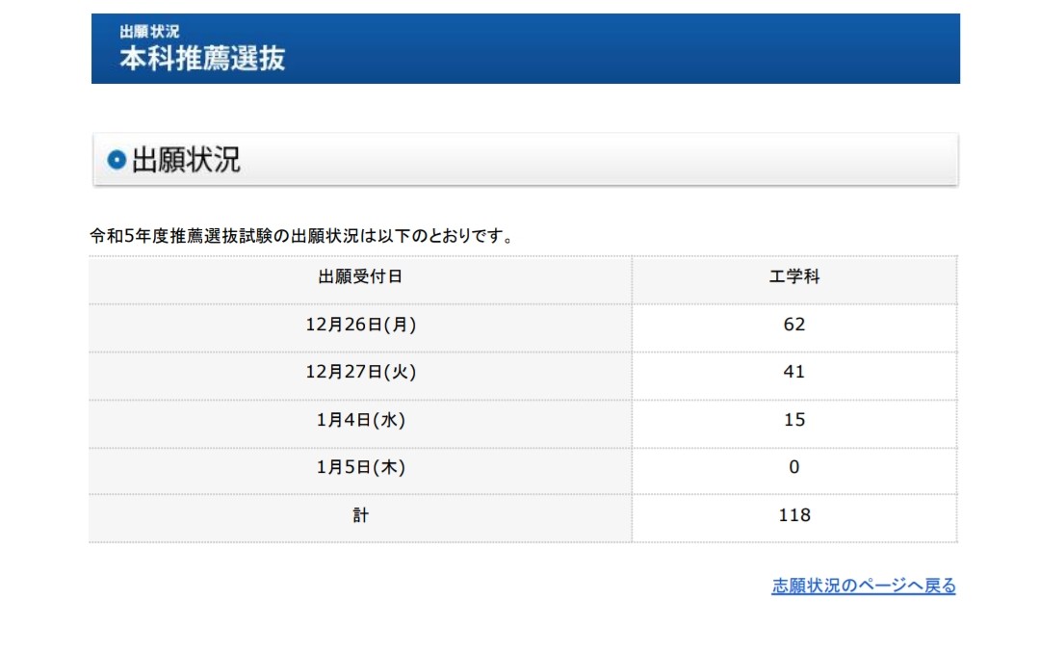This screenshot has height=652, width=1040.
Task: Select the value 62 cell
Action: point(793,328)
